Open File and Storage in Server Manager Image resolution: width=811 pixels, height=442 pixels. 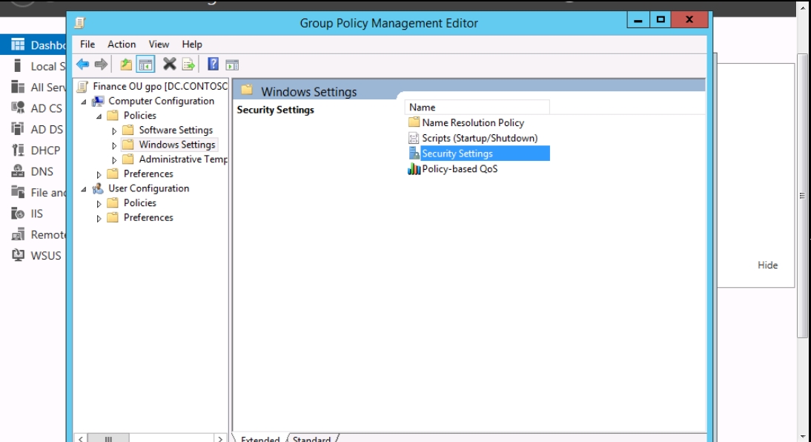coord(39,192)
